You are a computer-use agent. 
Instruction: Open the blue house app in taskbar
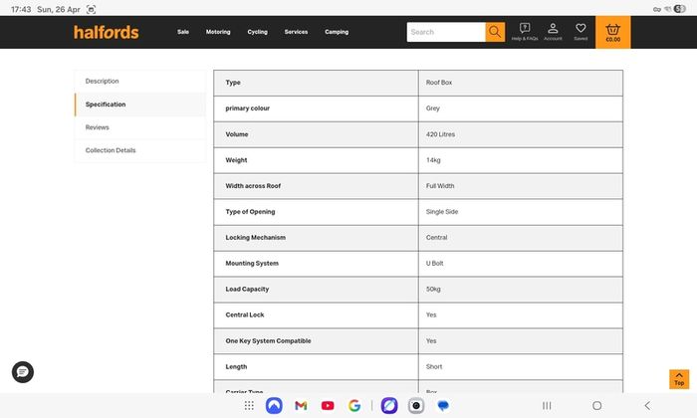274,406
